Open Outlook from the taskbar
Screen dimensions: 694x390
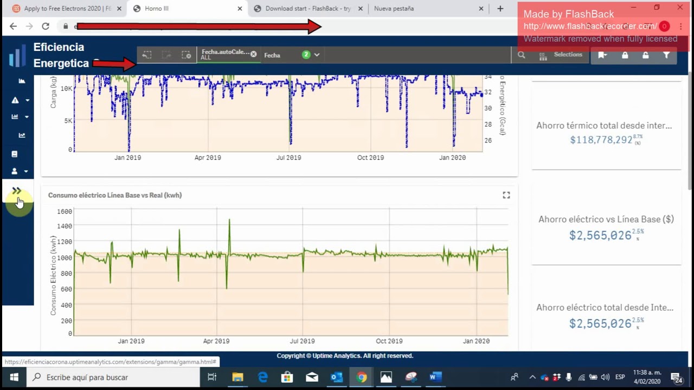(337, 377)
